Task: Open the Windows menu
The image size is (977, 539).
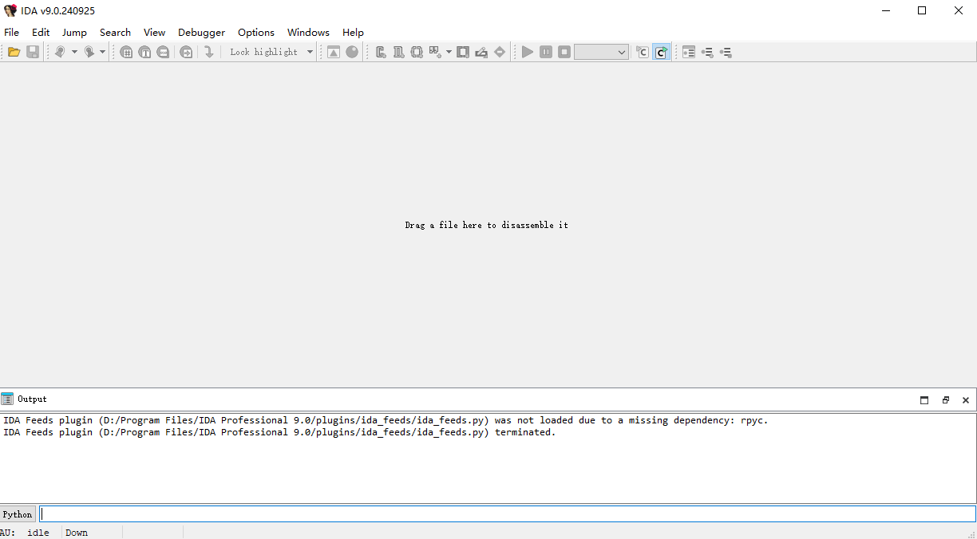Action: click(308, 32)
